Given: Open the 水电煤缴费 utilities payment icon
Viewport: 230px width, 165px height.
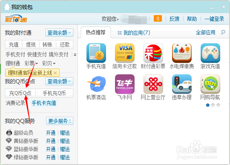Looking at the screenshot, I should tap(182, 53).
